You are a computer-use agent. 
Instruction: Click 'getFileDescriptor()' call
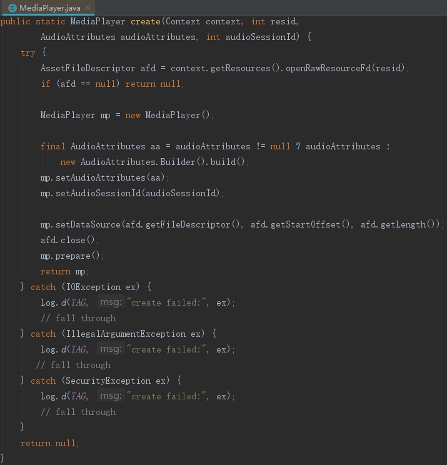(x=193, y=224)
